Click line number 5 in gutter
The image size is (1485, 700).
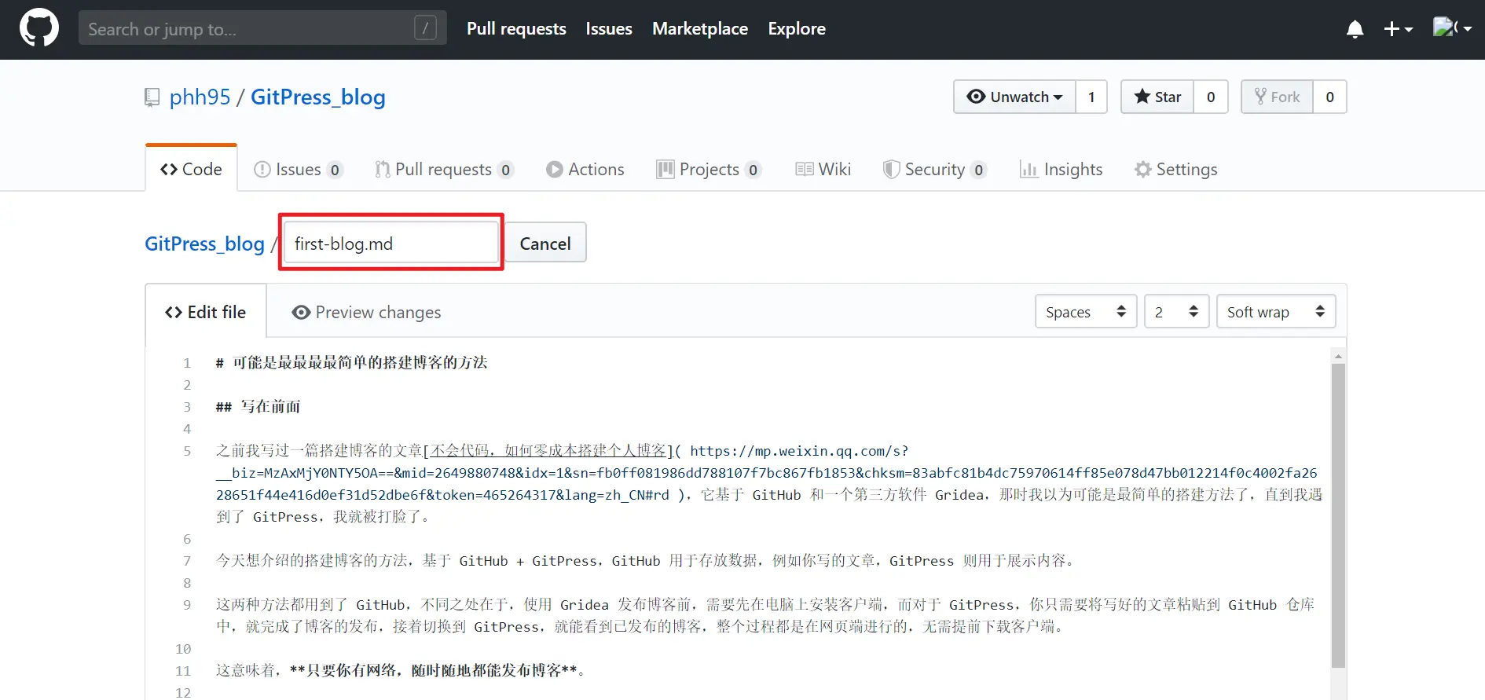(x=187, y=451)
